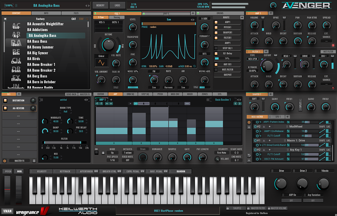
Task: Click the MOD wheel strip
Action: coord(19,190)
